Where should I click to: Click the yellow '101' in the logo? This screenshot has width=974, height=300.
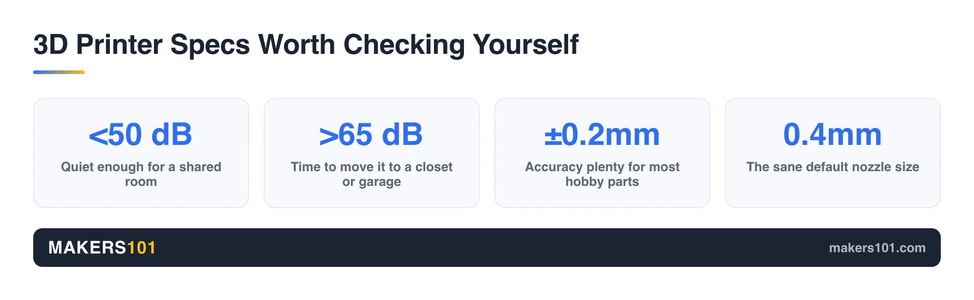[141, 248]
